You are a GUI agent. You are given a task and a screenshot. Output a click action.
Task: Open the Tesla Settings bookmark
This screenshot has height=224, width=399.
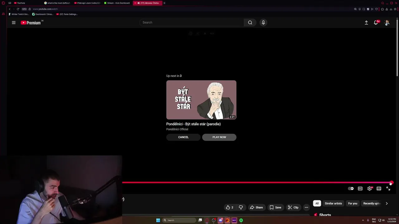67,14
